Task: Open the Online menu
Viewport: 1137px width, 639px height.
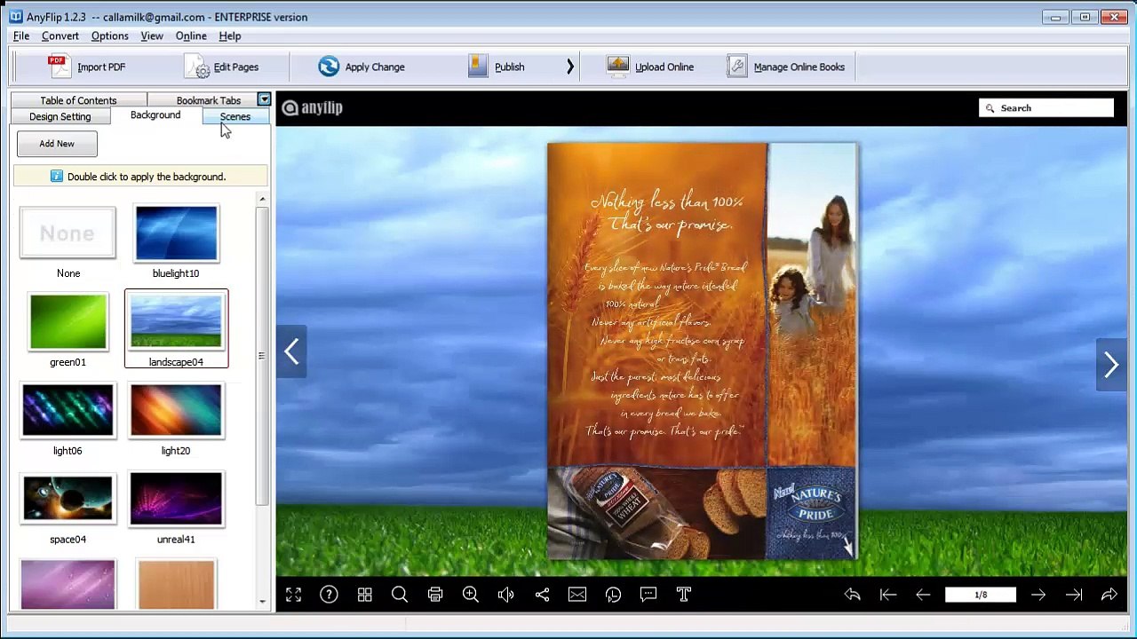Action: coord(191,35)
